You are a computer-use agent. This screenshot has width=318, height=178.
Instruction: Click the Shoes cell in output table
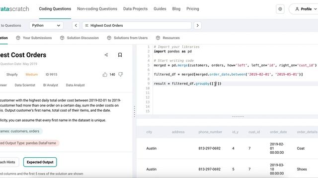tap(302, 169)
